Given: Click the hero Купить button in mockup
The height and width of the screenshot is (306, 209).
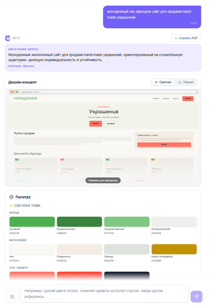Looking at the screenshot, I should (96, 123).
